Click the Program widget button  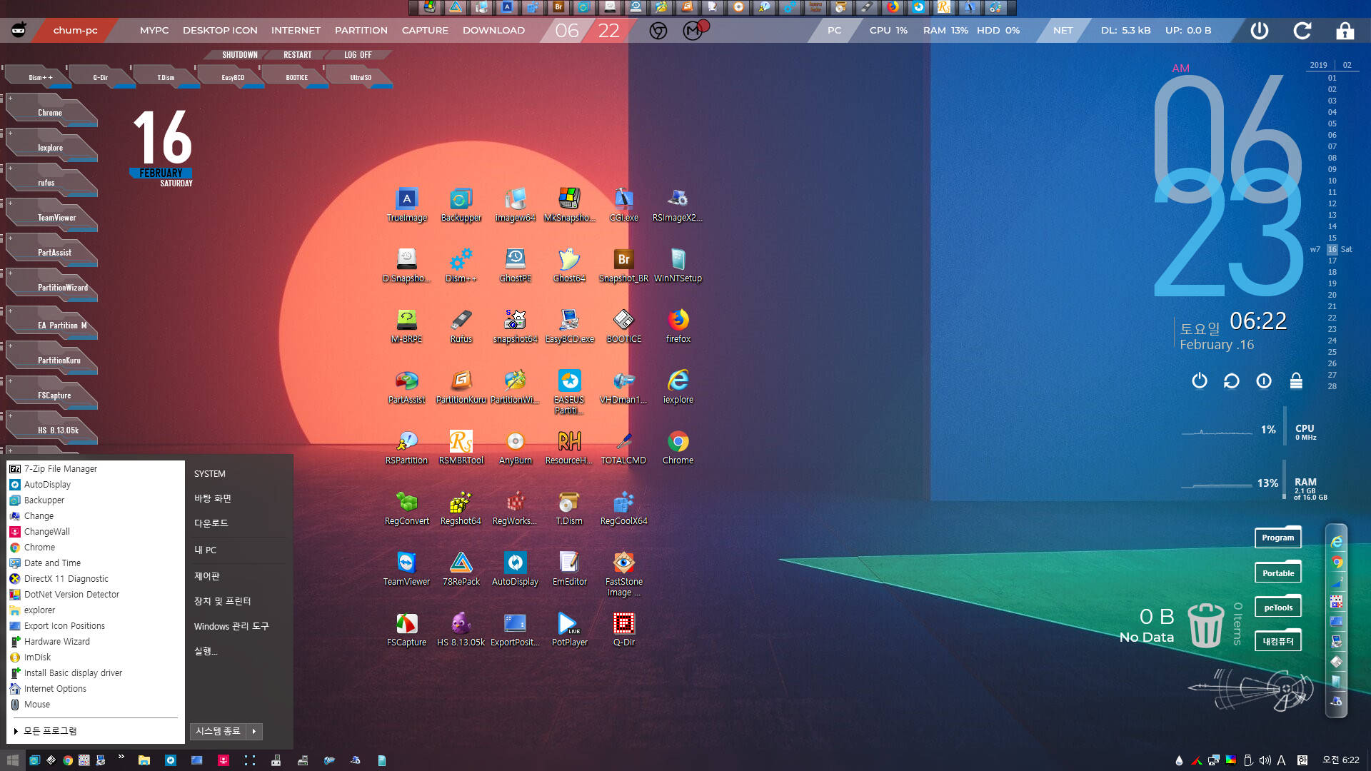point(1277,538)
